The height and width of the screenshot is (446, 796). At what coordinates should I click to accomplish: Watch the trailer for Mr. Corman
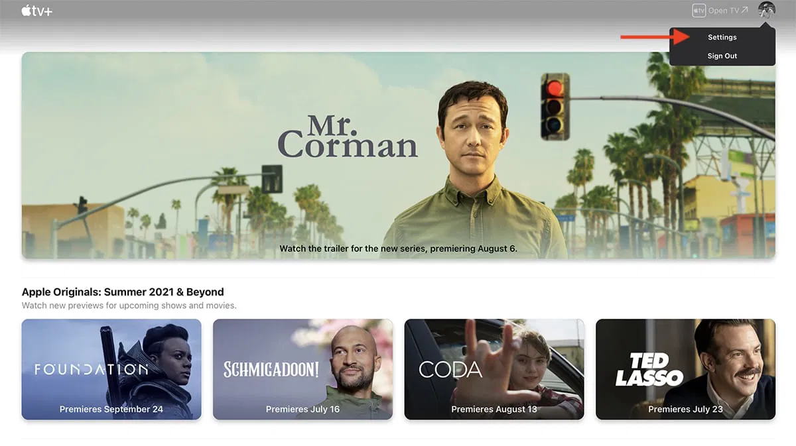[398, 249]
